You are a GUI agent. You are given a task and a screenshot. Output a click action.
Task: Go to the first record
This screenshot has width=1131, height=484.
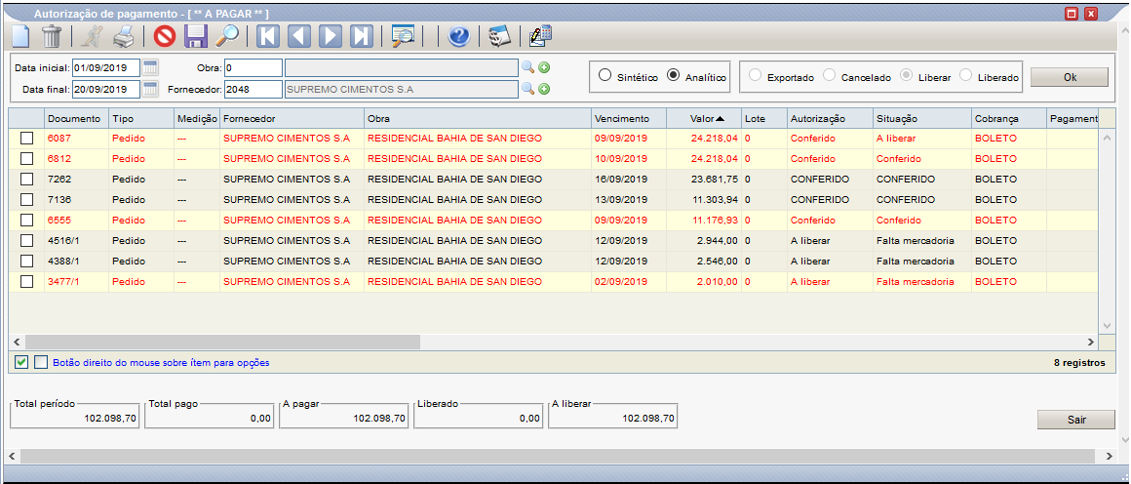267,35
